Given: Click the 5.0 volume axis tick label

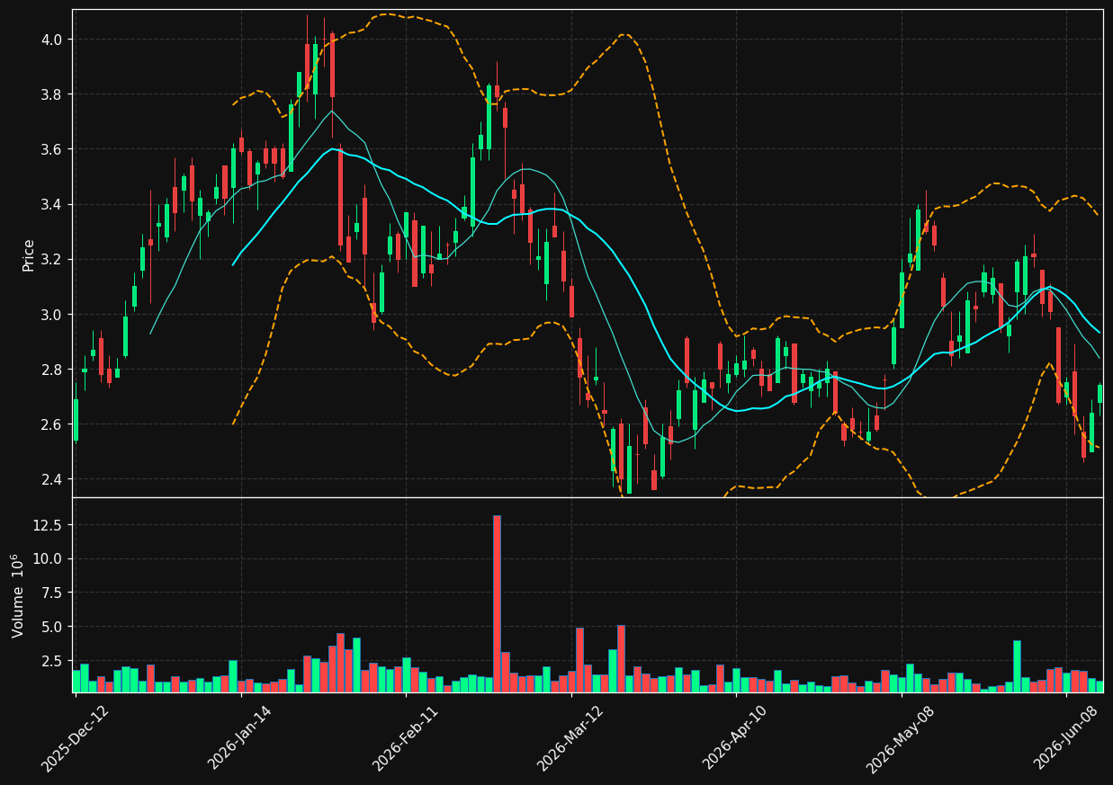Looking at the screenshot, I should (50, 627).
